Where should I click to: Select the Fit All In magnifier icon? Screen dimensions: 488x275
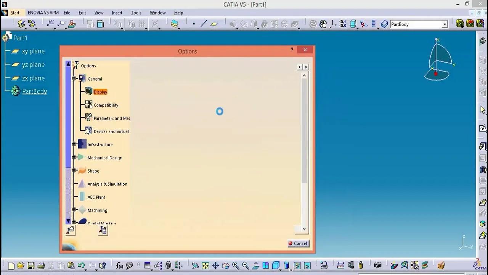click(205, 265)
